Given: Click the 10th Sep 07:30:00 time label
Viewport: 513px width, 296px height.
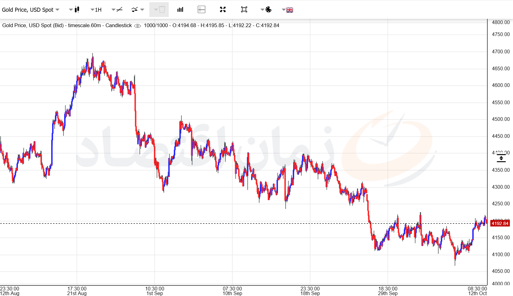Looking at the screenshot, I should pyautogui.click(x=232, y=291).
